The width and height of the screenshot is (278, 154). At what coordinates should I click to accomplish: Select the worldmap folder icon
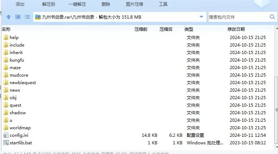[x=6, y=128]
